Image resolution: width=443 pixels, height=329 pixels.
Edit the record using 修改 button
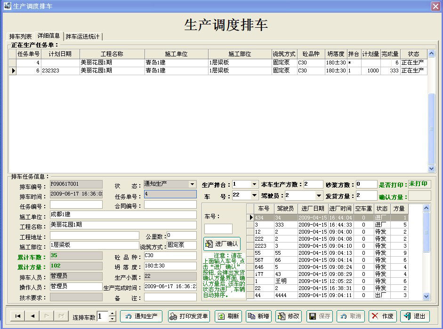(289, 316)
